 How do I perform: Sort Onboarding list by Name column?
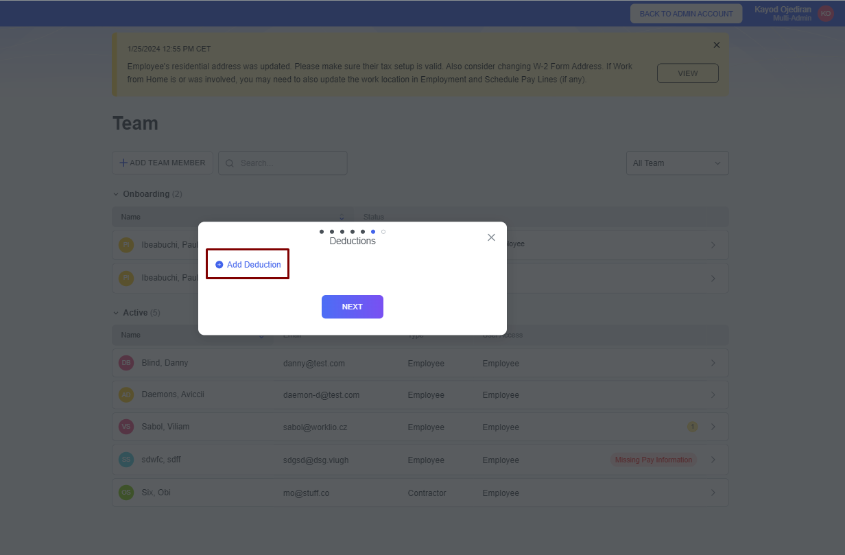click(x=342, y=217)
